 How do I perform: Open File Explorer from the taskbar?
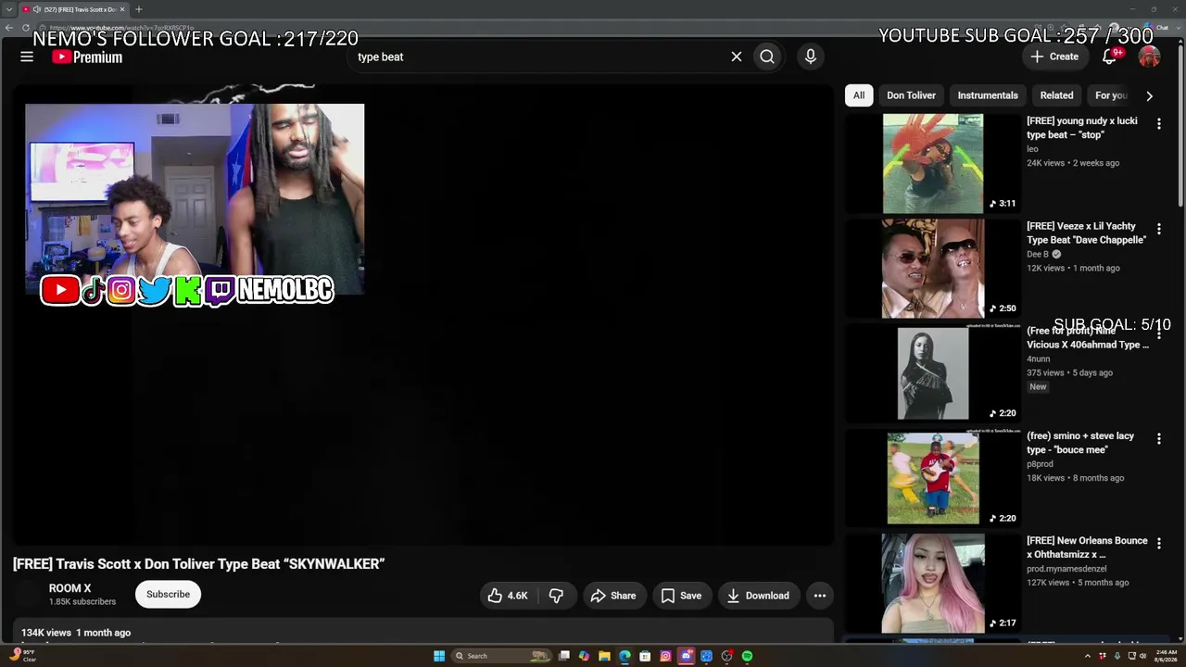coord(604,656)
